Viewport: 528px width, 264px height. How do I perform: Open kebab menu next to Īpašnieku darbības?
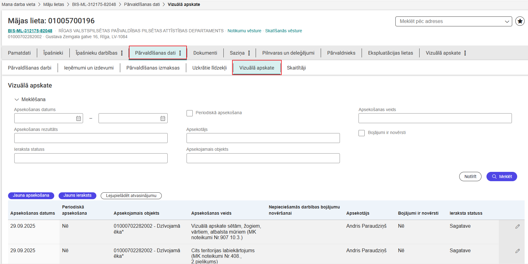[122, 53]
